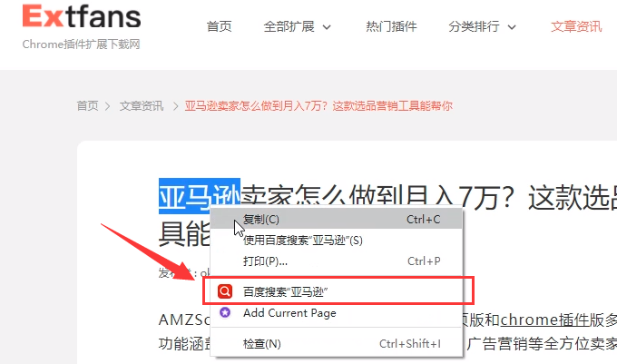Select Add Current Page menu entry

[x=337, y=313]
